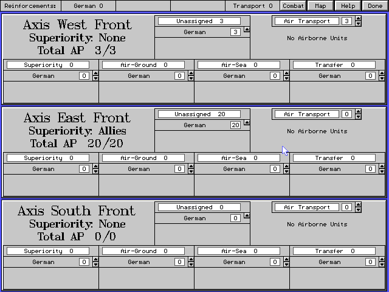Viewport: 389px width, 292px height.
Task: Raise East Front Superiority German value
Action: pos(95,166)
